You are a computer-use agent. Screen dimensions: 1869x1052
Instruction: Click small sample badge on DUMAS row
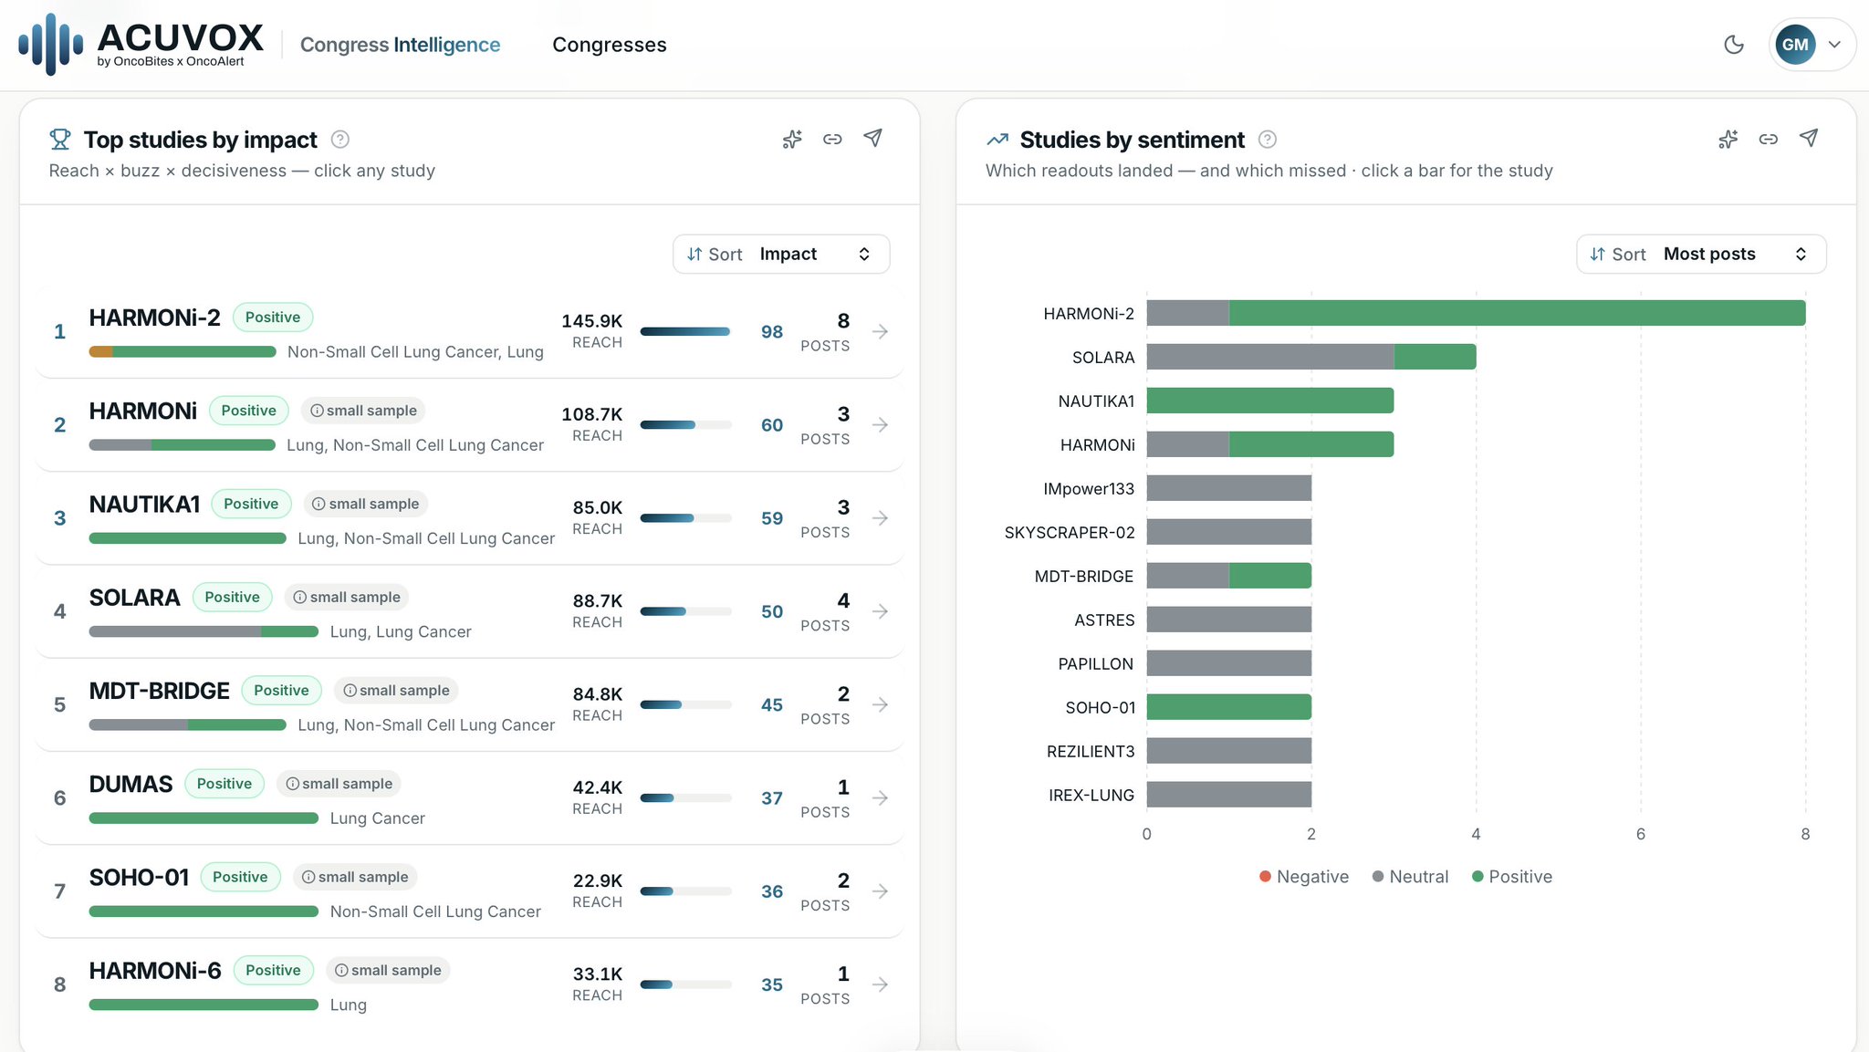[x=339, y=784]
